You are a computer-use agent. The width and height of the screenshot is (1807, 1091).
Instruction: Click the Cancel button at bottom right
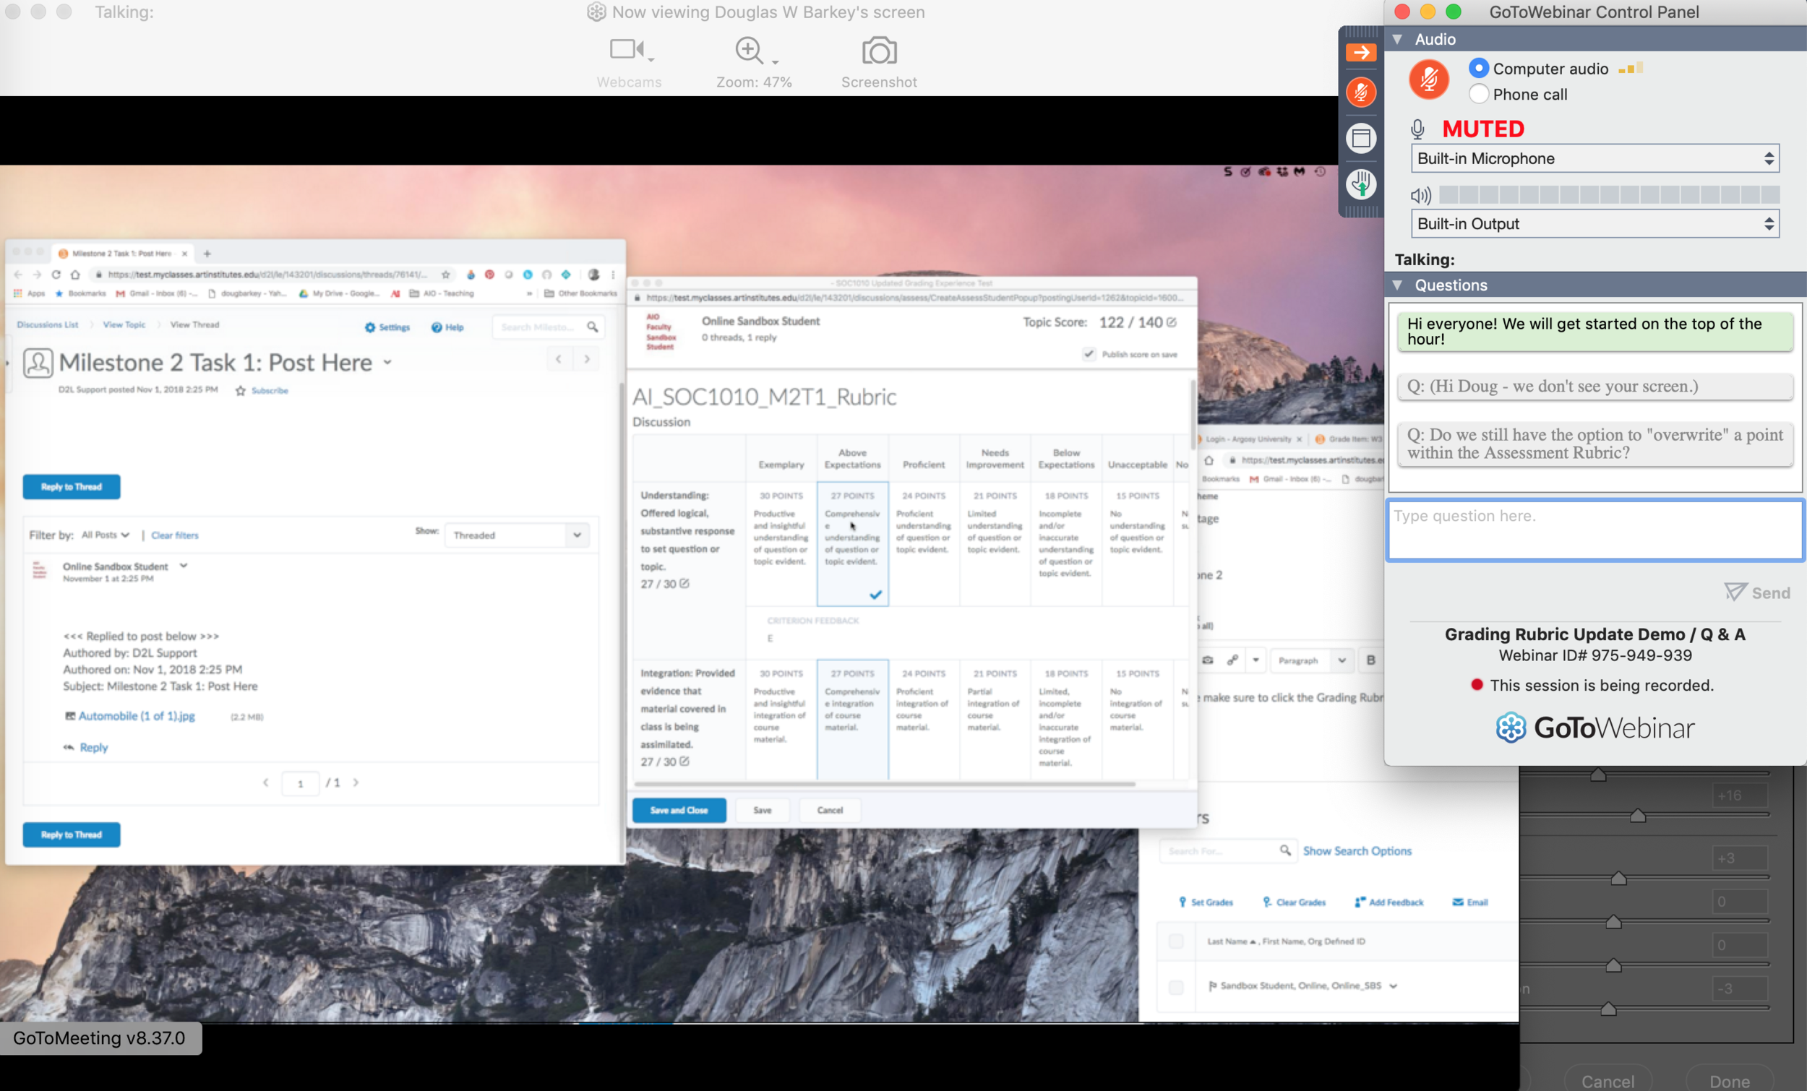[x=1607, y=1081]
